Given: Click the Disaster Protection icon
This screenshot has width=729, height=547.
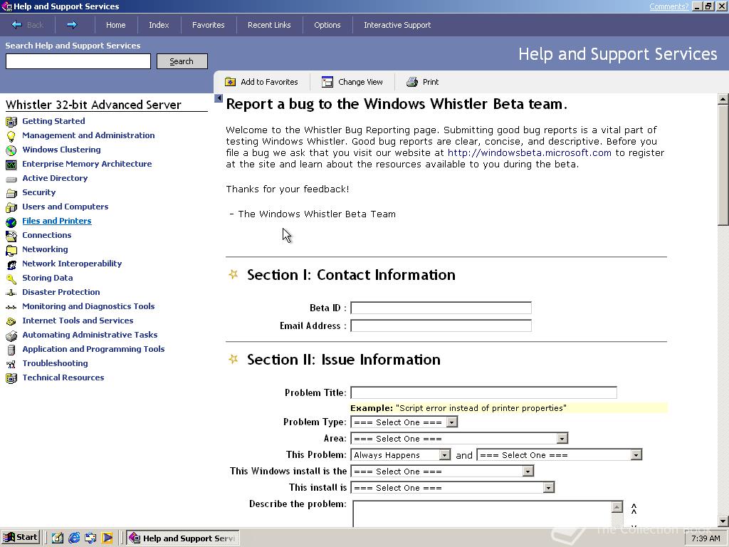Looking at the screenshot, I should [x=11, y=293].
